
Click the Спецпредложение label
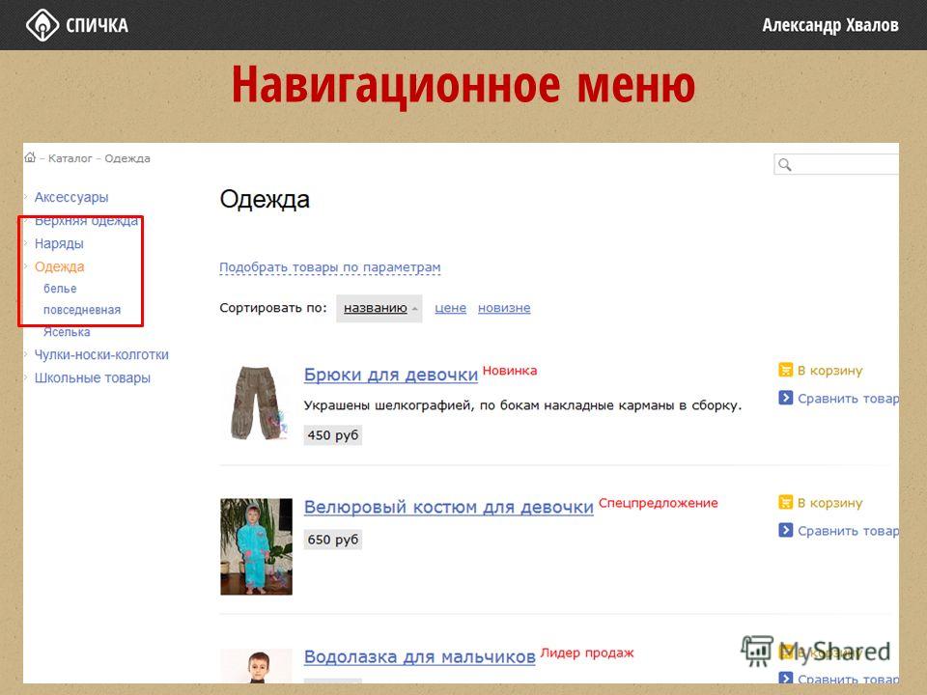point(658,503)
